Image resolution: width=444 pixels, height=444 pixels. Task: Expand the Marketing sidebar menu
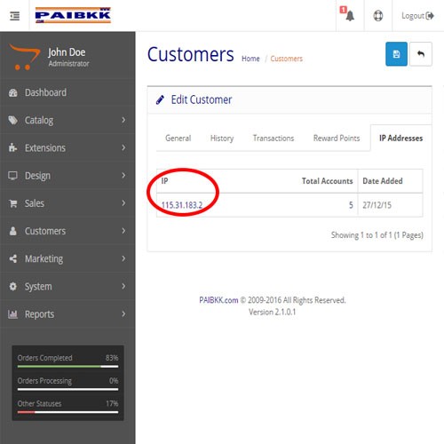coord(67,258)
